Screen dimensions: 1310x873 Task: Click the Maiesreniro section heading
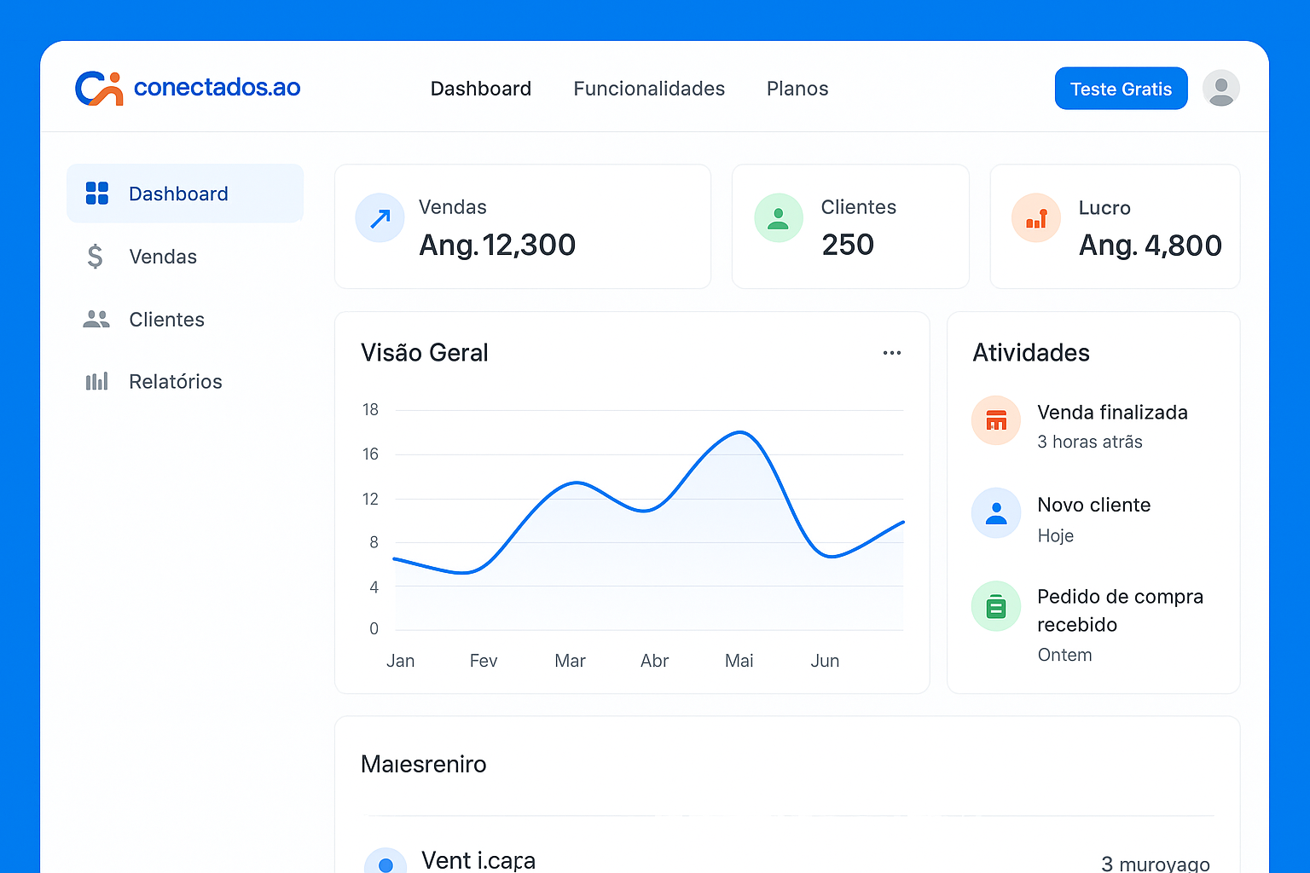(x=424, y=764)
